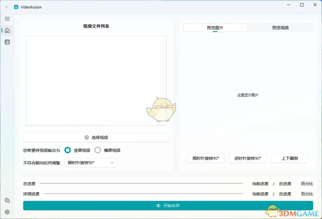Click the 逆时针旋转90° button
322x219 pixels.
(x=248, y=158)
